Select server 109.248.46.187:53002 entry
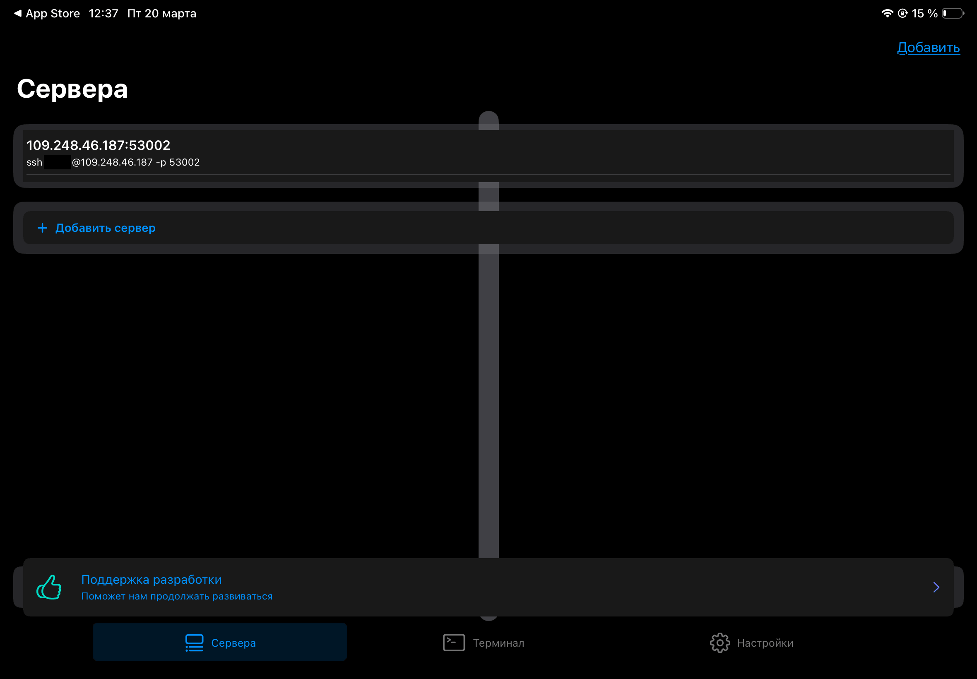The height and width of the screenshot is (679, 977). [98, 145]
